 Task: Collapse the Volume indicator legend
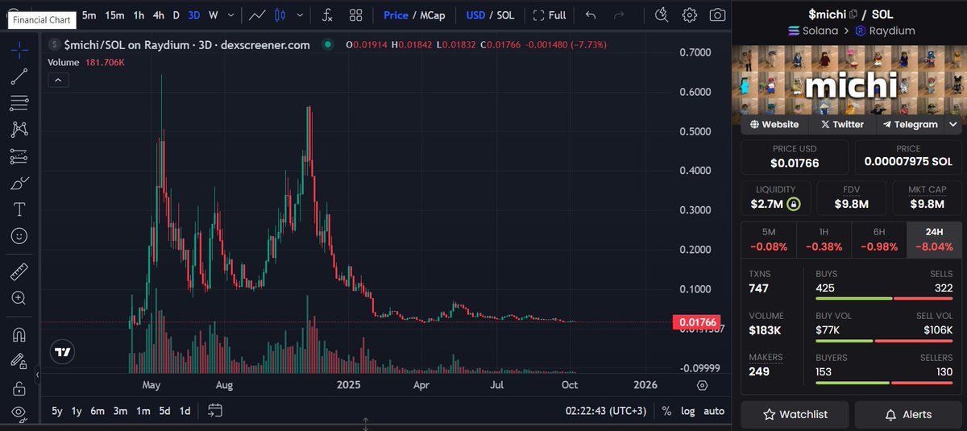coord(59,80)
